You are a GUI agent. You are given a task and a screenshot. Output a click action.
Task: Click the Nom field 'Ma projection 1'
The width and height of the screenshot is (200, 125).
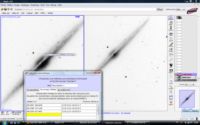[65, 85]
